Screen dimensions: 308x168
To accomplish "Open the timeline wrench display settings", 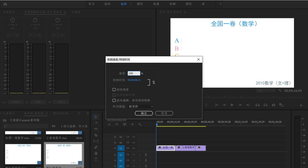I will pyautogui.click(x=140, y=125).
